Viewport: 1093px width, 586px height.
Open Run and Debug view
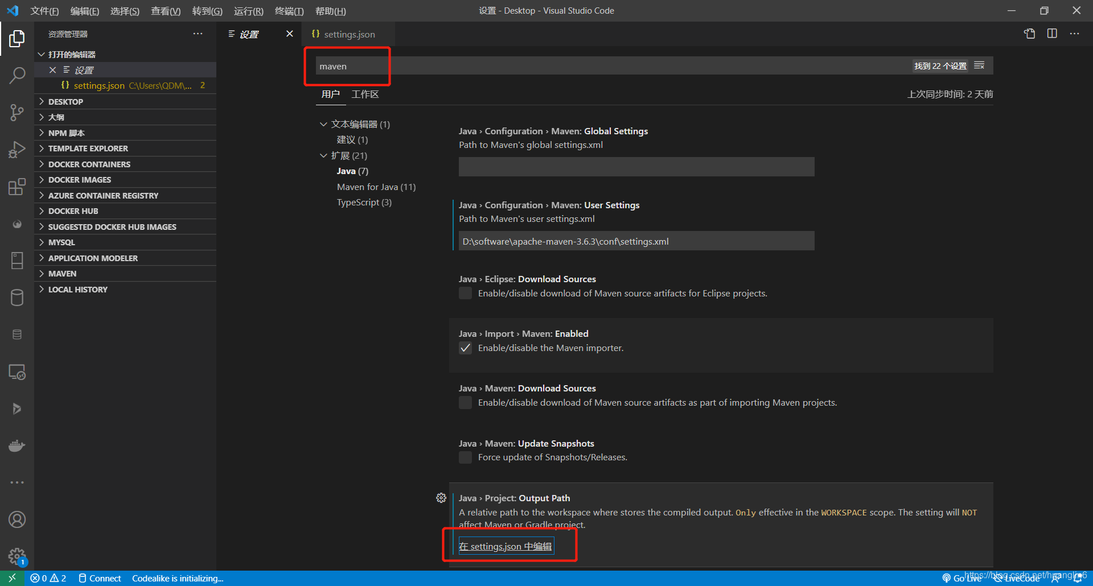(x=17, y=150)
